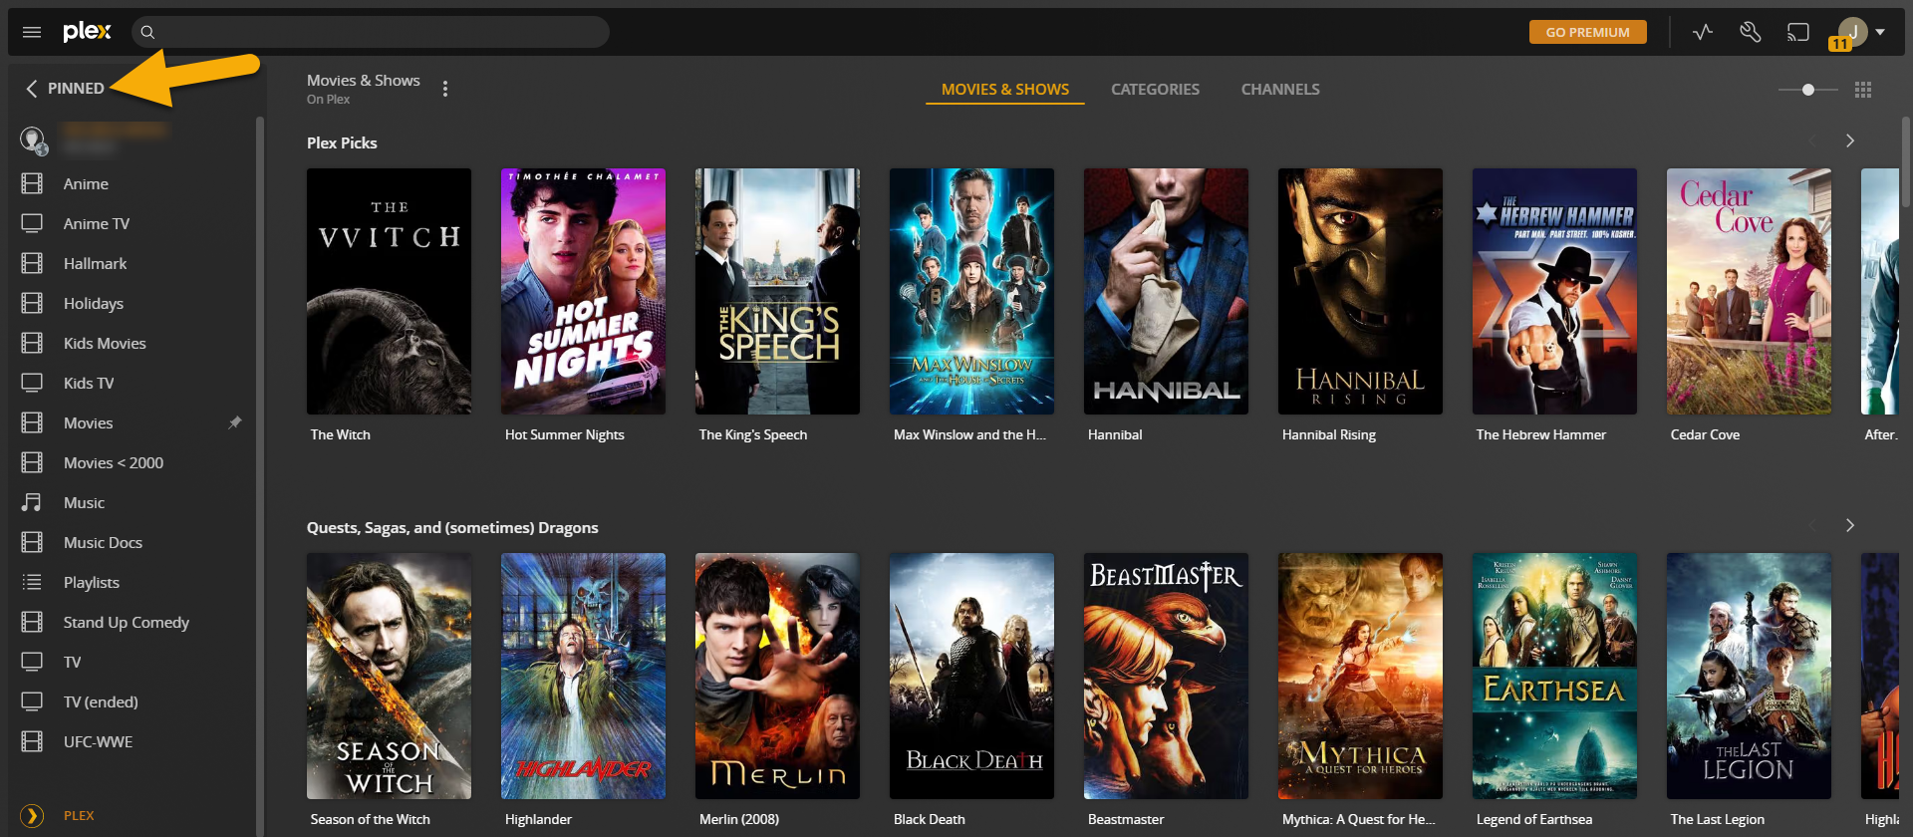The width and height of the screenshot is (1913, 837).
Task: Click the Cast to device icon
Action: [1797, 32]
